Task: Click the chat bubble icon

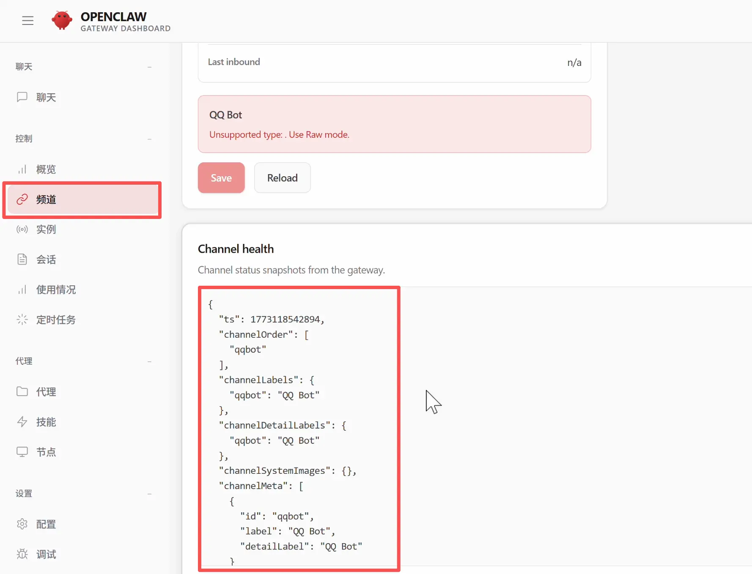Action: [x=22, y=97]
